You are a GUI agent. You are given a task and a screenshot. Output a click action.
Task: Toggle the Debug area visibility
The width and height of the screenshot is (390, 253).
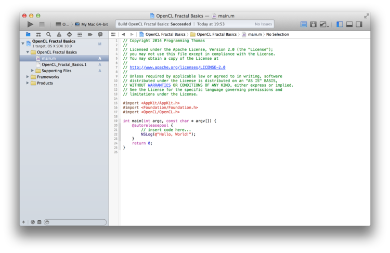(x=349, y=24)
